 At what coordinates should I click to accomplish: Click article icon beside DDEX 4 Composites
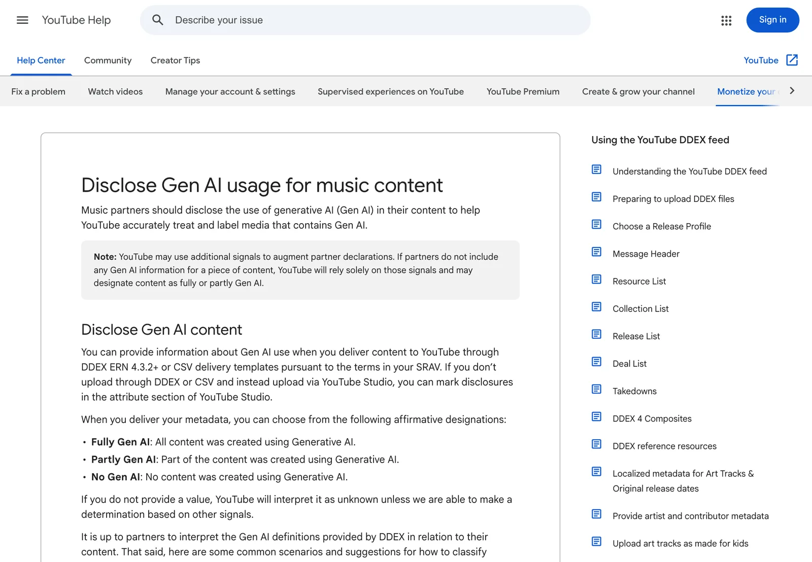596,416
